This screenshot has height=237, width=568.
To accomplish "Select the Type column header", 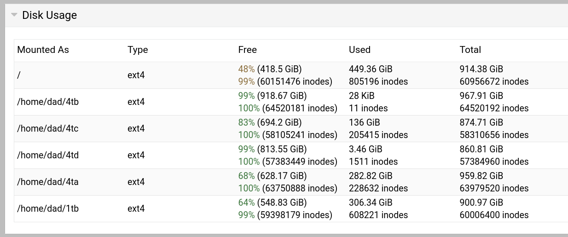I will tap(138, 50).
